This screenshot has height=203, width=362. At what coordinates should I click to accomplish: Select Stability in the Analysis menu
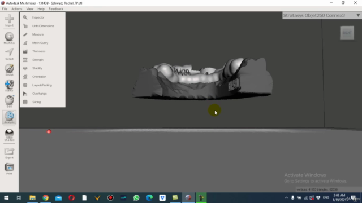pos(37,68)
